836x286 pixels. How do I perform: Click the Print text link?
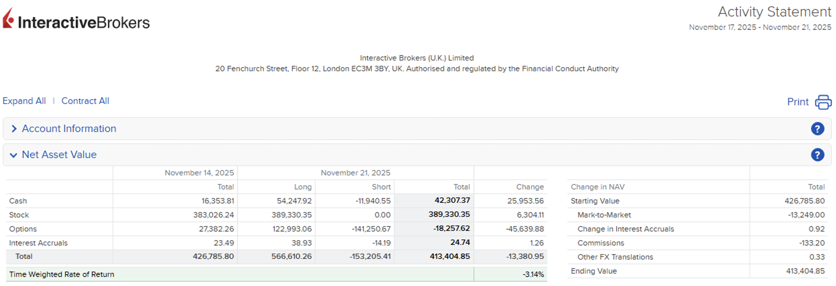click(x=797, y=102)
